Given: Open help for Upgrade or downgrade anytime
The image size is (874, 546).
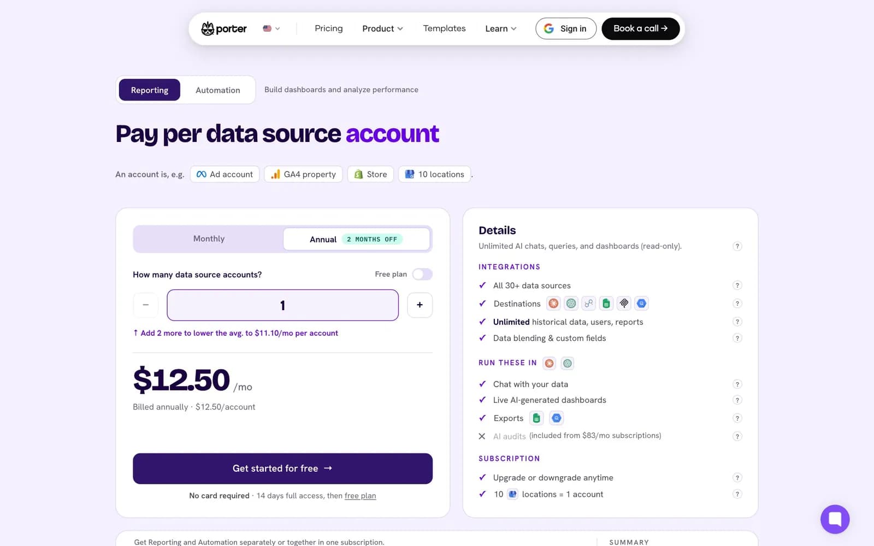Looking at the screenshot, I should pyautogui.click(x=737, y=478).
